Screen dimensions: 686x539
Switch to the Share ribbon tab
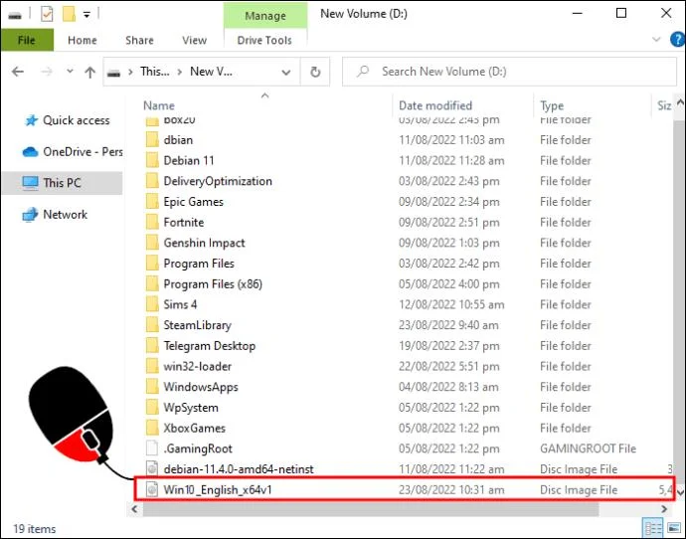[139, 40]
